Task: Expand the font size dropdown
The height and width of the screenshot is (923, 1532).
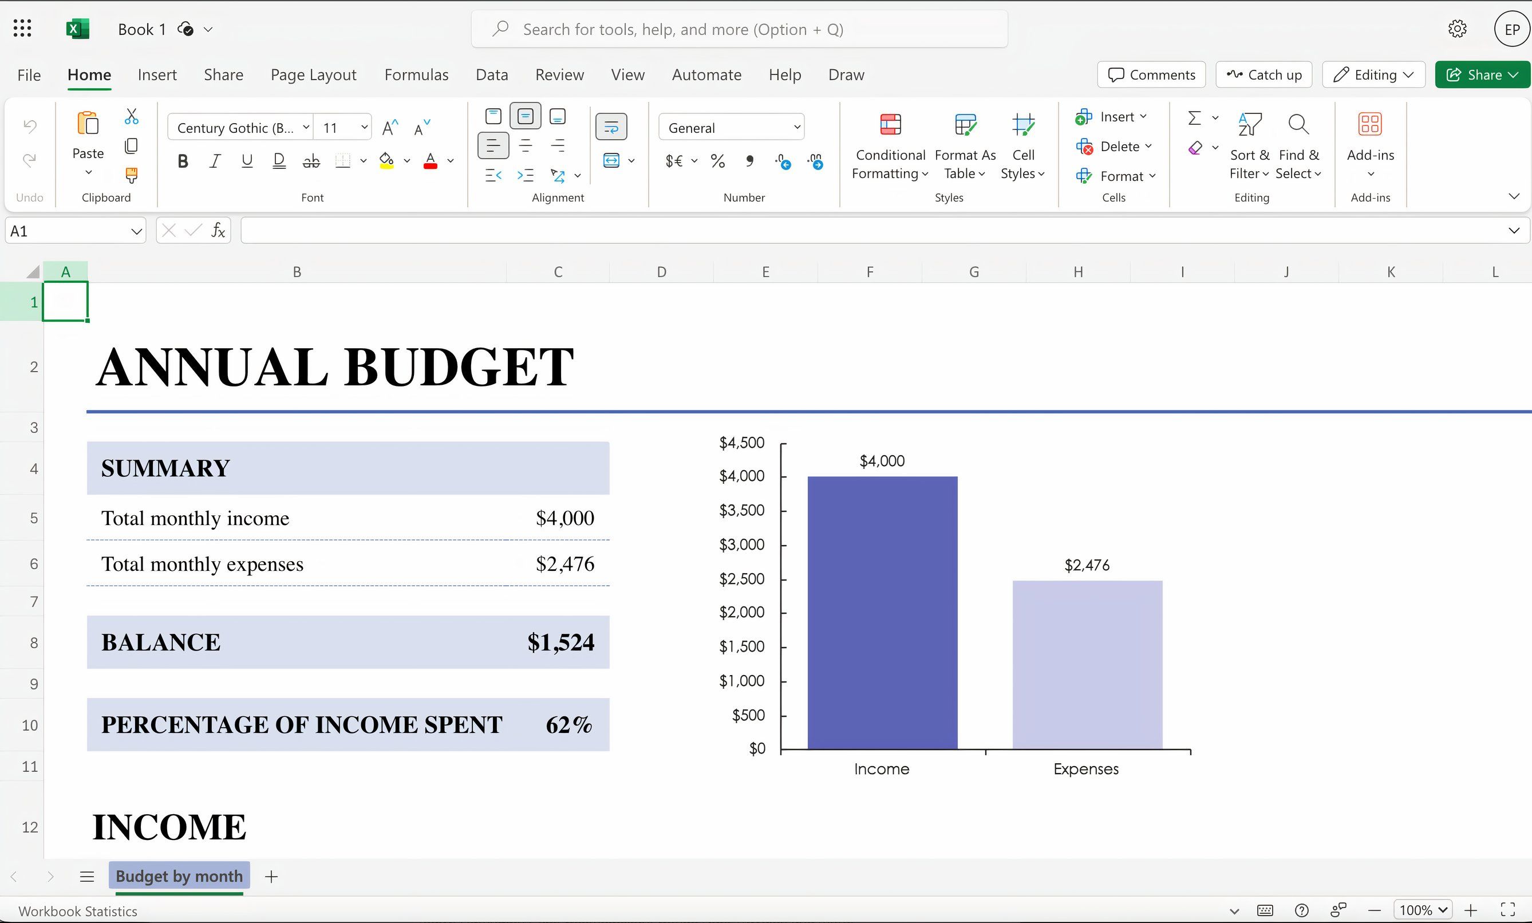Action: pos(364,128)
